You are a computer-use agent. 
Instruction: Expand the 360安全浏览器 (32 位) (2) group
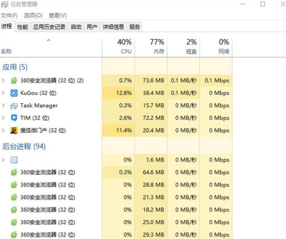pos(3,80)
